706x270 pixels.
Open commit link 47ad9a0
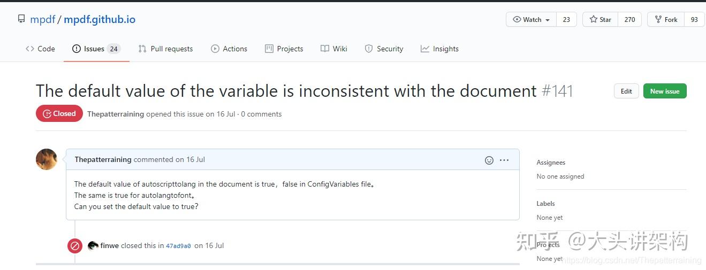(178, 246)
